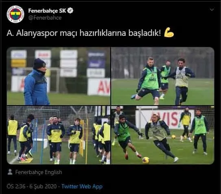
Task: Open the Fenerbahçe club crest avatar
Action: (15, 14)
